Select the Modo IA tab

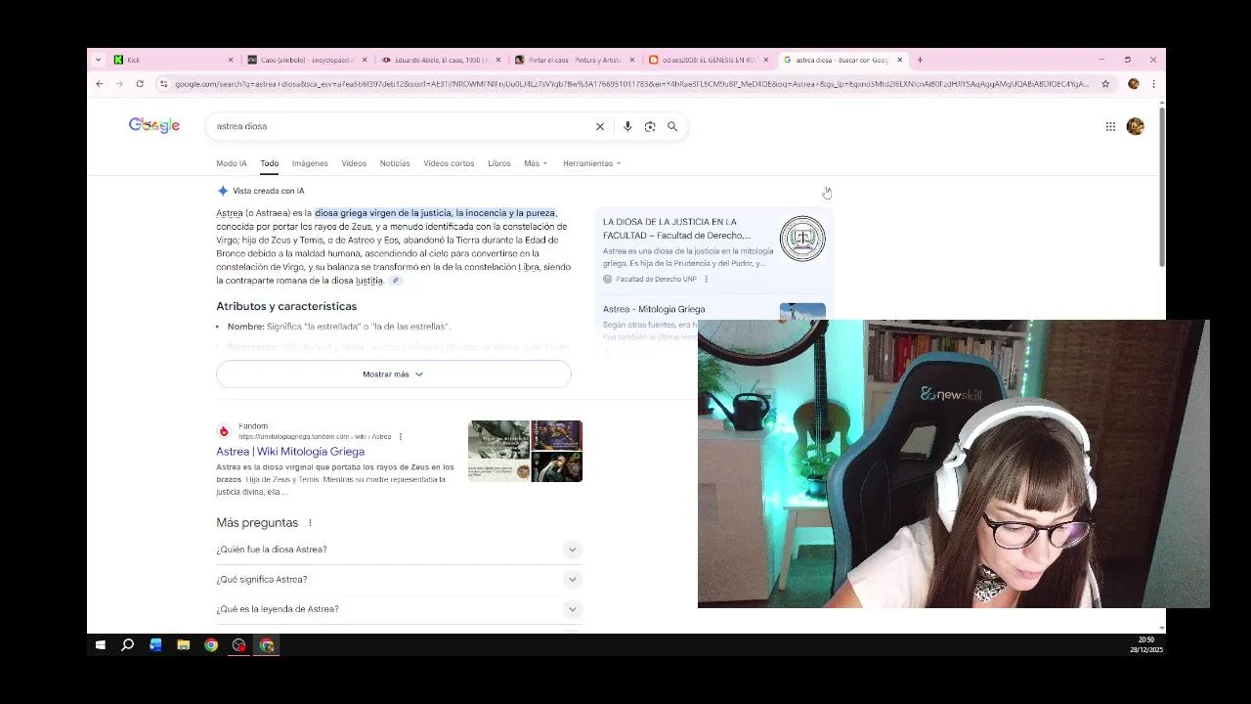click(232, 163)
